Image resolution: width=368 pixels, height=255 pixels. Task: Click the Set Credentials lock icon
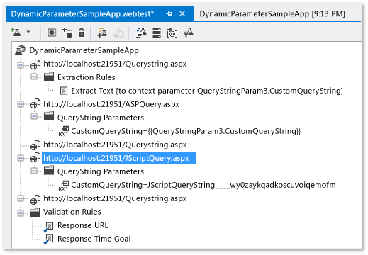click(x=82, y=33)
